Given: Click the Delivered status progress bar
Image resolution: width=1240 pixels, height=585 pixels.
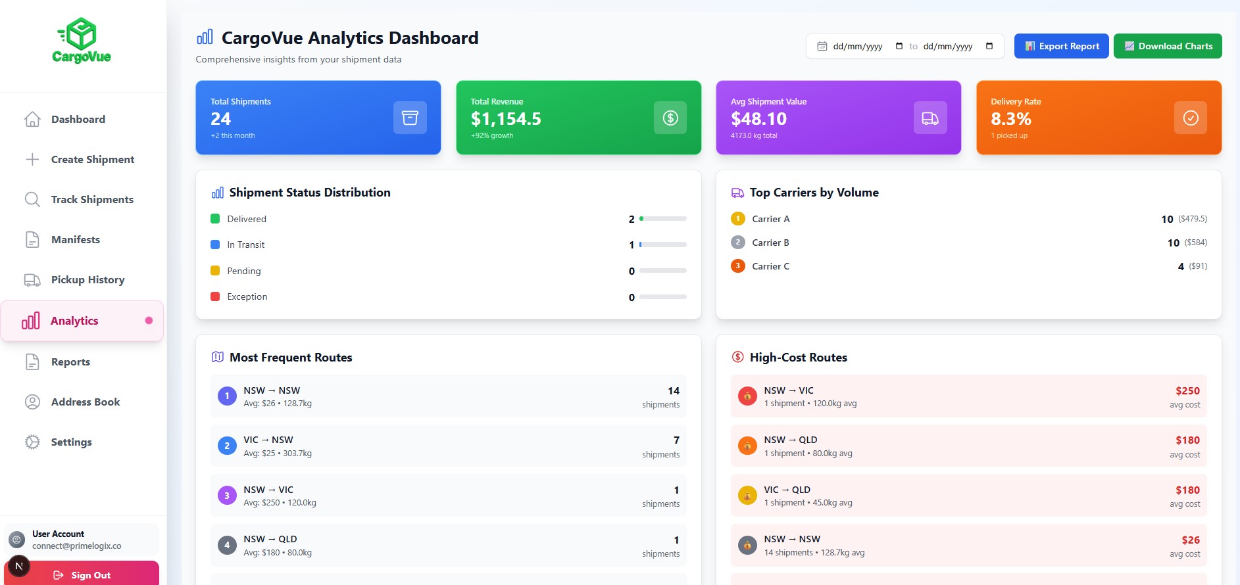Looking at the screenshot, I should point(662,219).
